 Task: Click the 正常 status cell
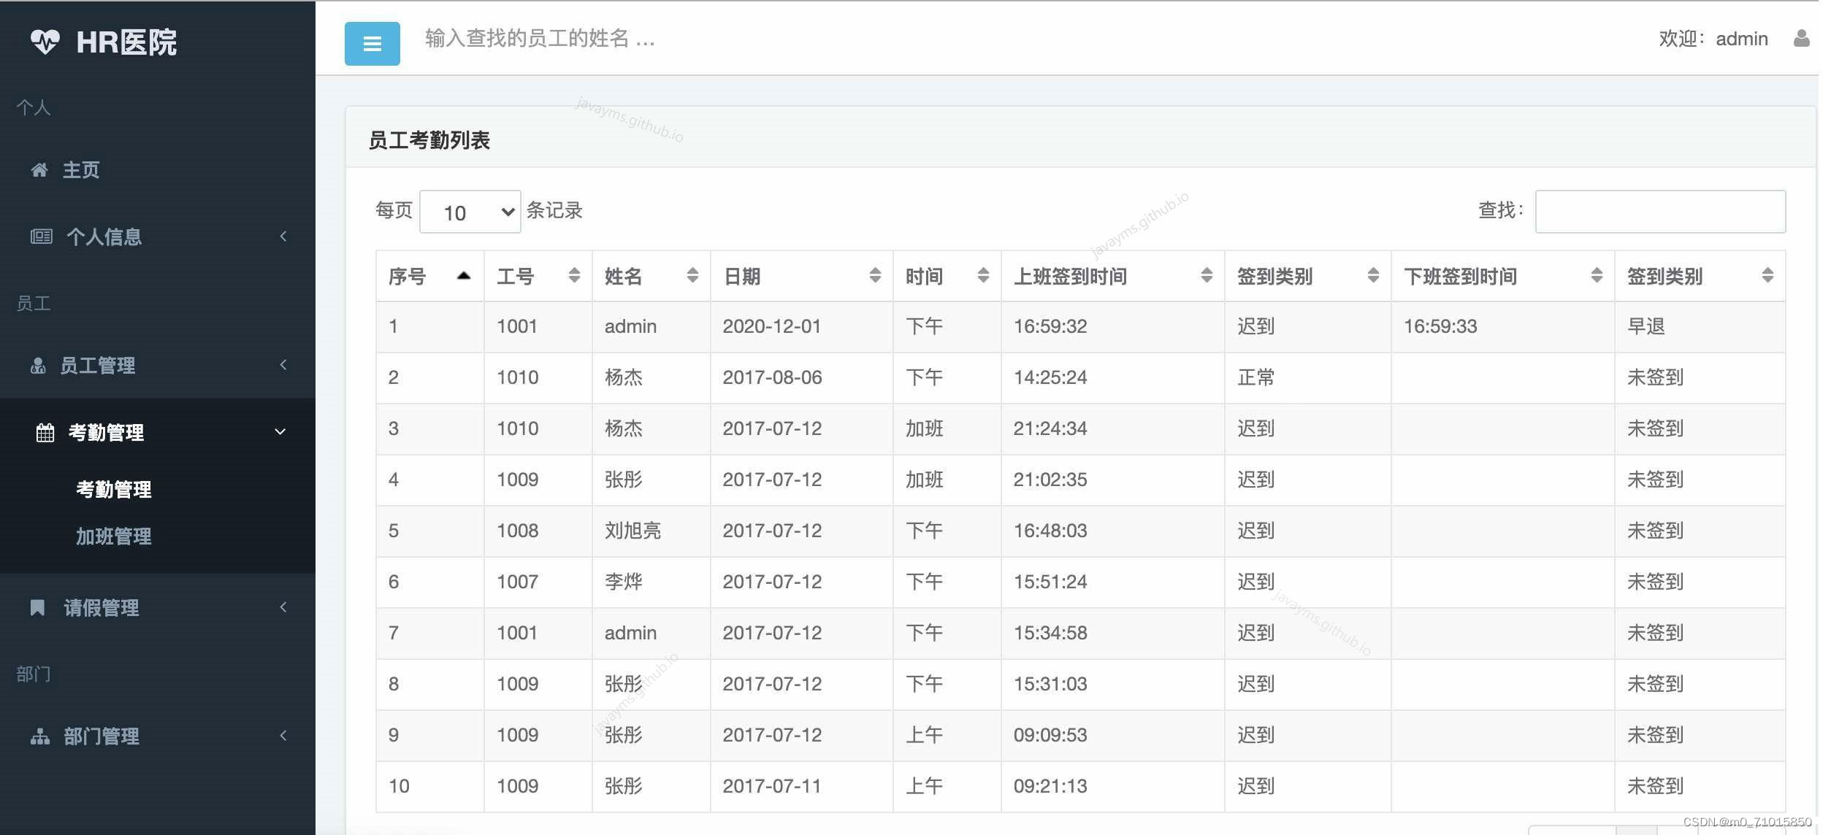tap(1256, 377)
